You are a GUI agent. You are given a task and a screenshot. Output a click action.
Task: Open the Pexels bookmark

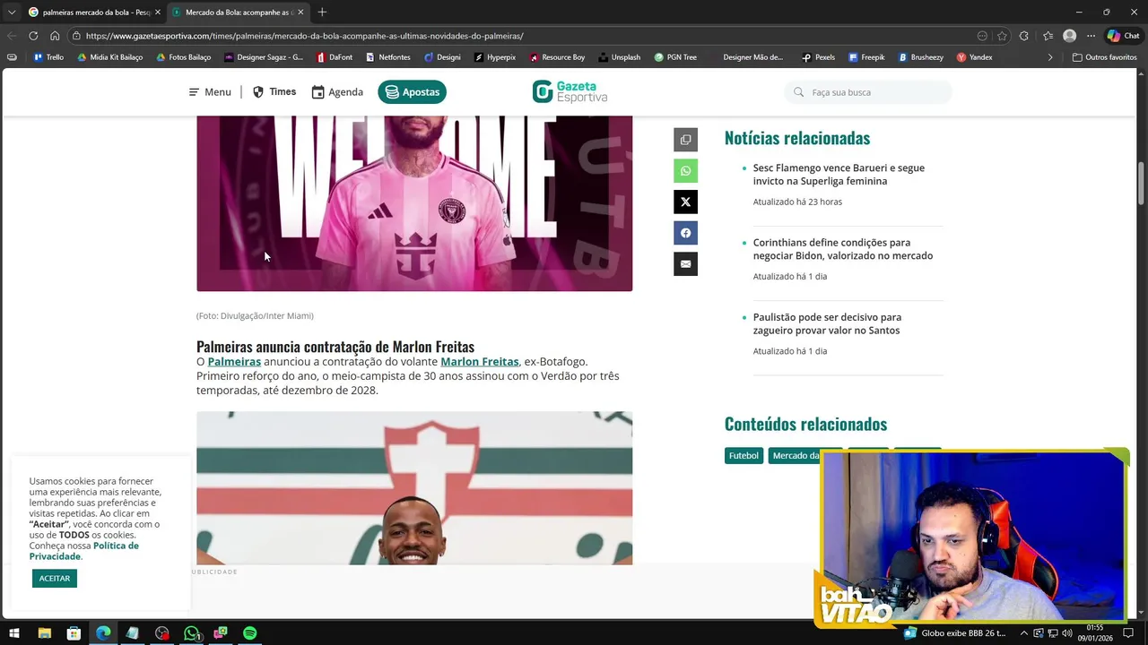point(818,57)
